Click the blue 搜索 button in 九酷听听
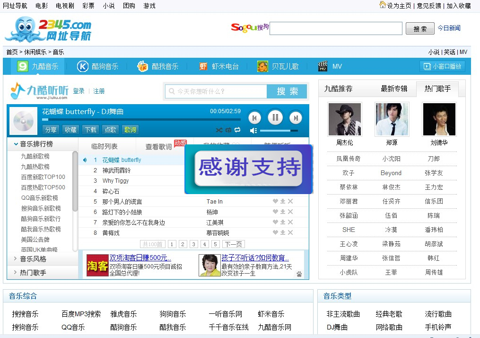The image size is (480, 338). click(x=287, y=91)
